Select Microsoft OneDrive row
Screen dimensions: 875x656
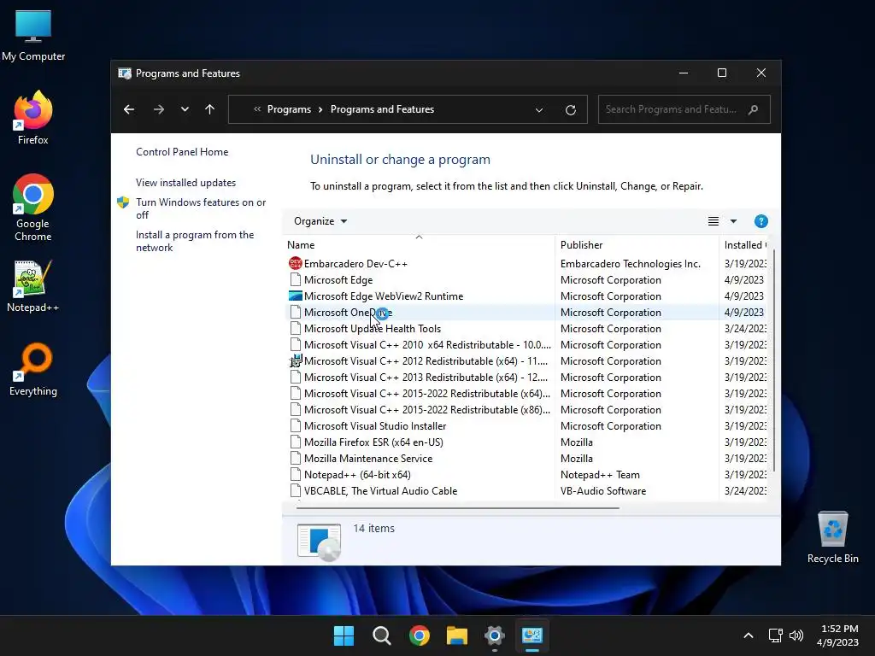pos(525,313)
